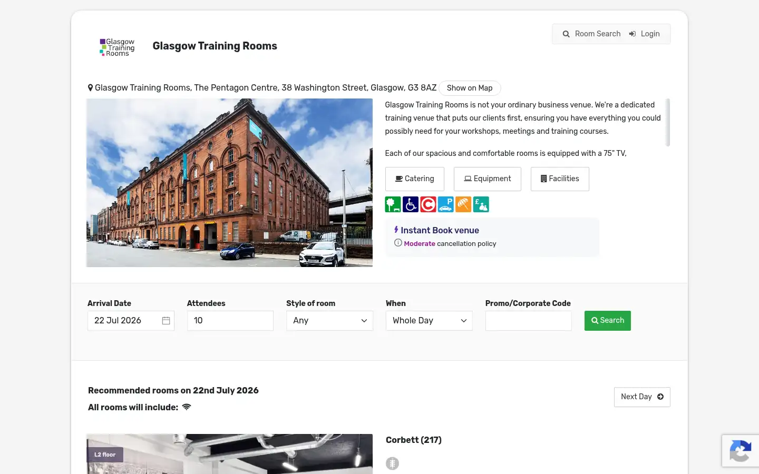Screen dimensions: 759x474
Task: Click the Attendees input field
Action: click(230, 321)
